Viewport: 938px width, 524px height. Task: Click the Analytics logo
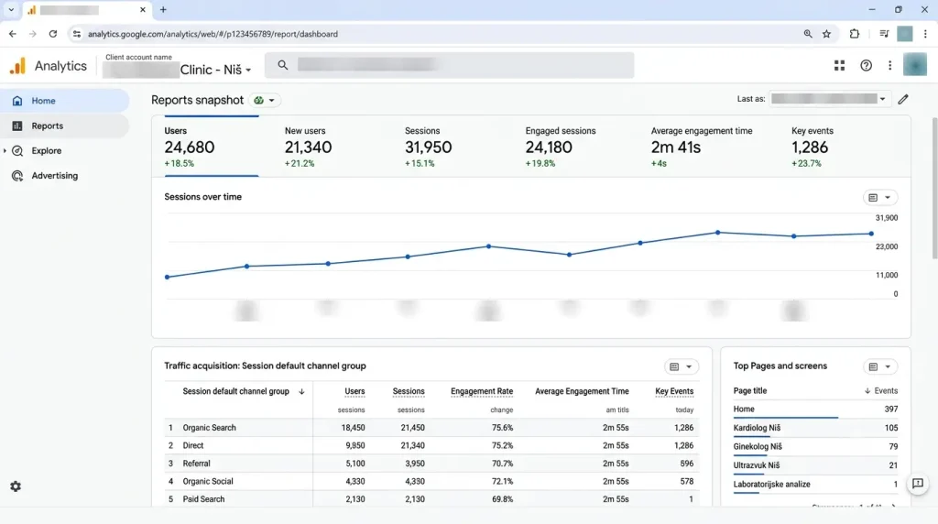pyautogui.click(x=49, y=66)
